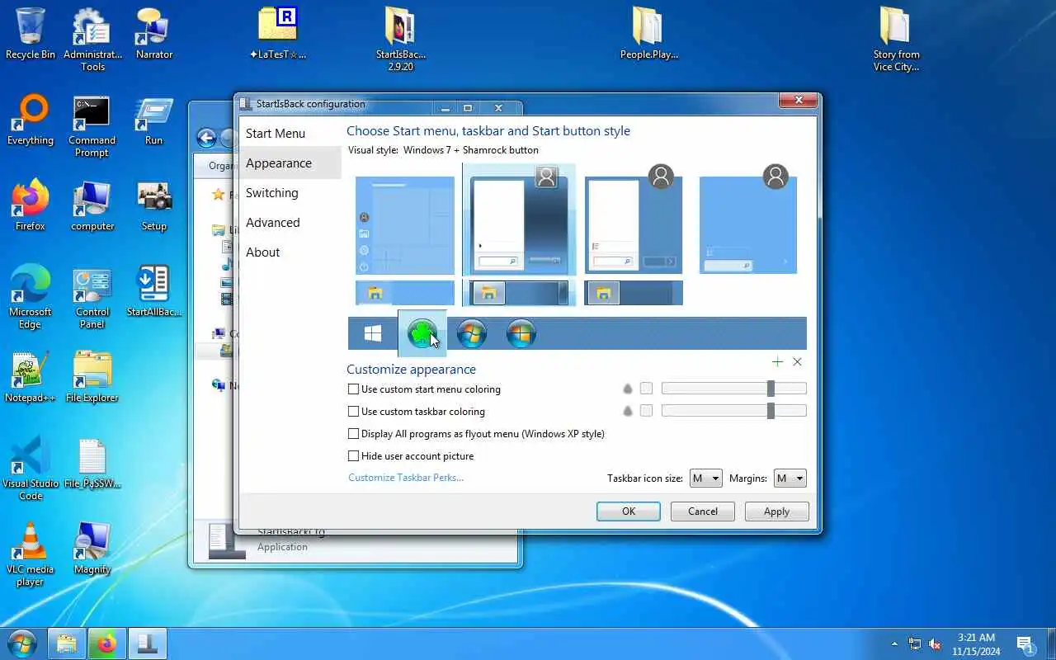Open StartAllBack desktop shortcut
Image resolution: width=1056 pixels, height=660 pixels.
(154, 292)
